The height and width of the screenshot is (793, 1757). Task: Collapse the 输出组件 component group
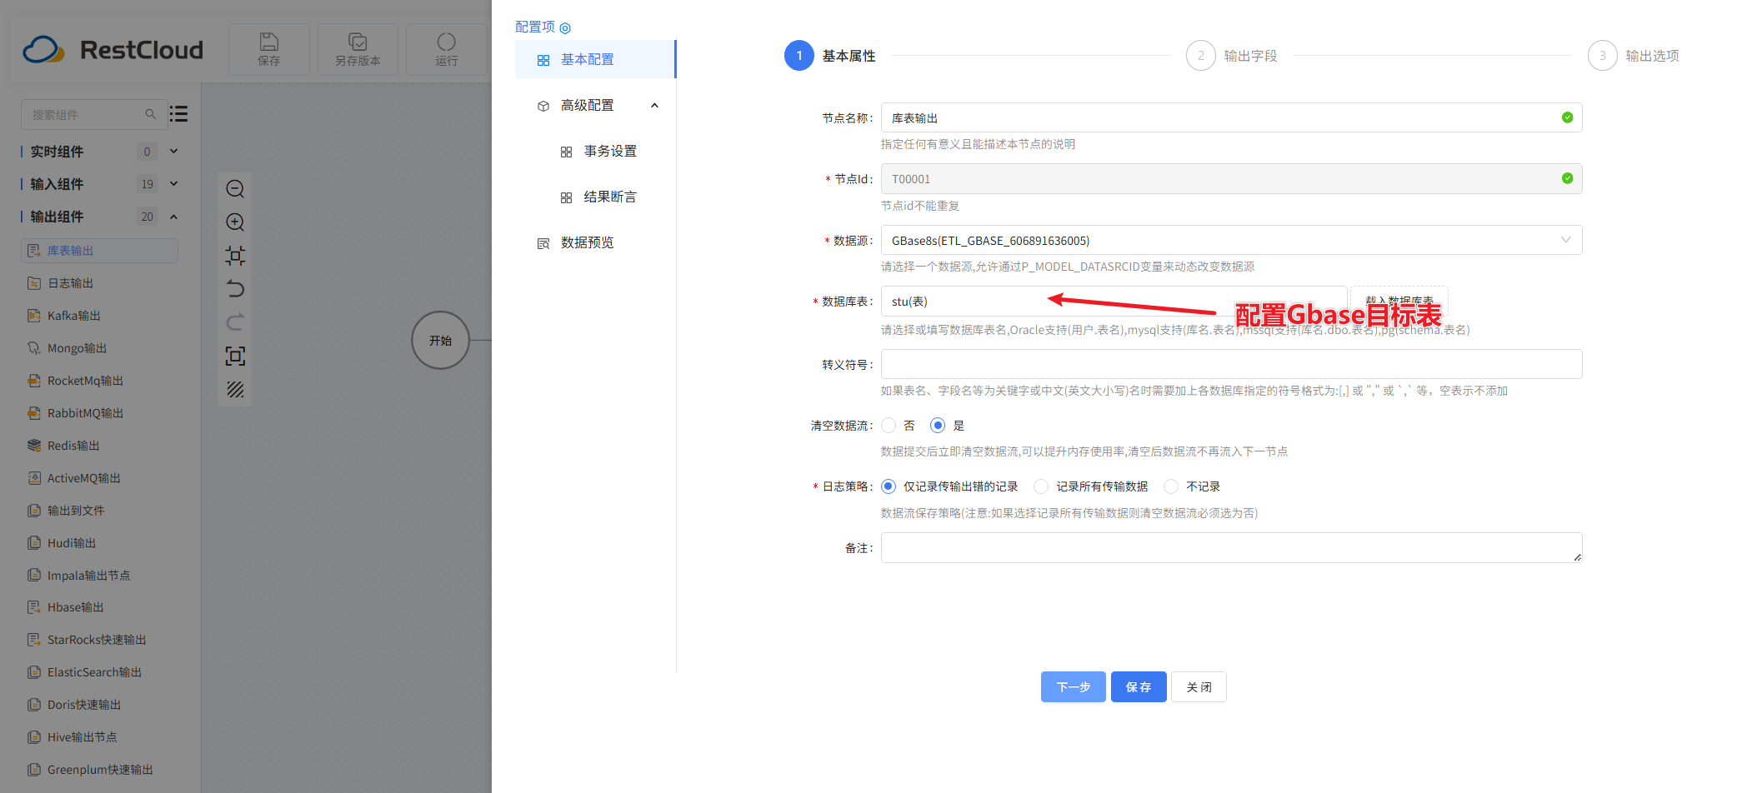click(x=173, y=216)
